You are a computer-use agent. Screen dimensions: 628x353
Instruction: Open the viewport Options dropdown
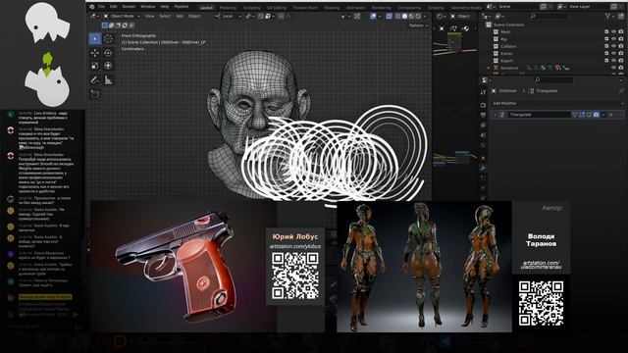click(x=418, y=25)
